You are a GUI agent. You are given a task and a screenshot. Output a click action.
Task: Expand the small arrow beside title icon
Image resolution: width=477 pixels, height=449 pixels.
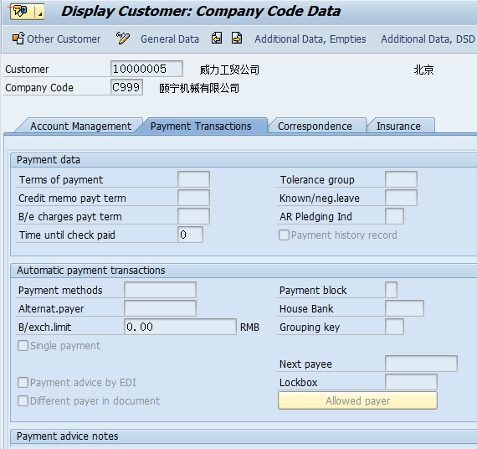[x=40, y=13]
